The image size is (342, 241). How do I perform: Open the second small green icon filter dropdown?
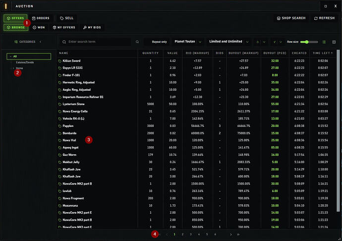coord(278,42)
